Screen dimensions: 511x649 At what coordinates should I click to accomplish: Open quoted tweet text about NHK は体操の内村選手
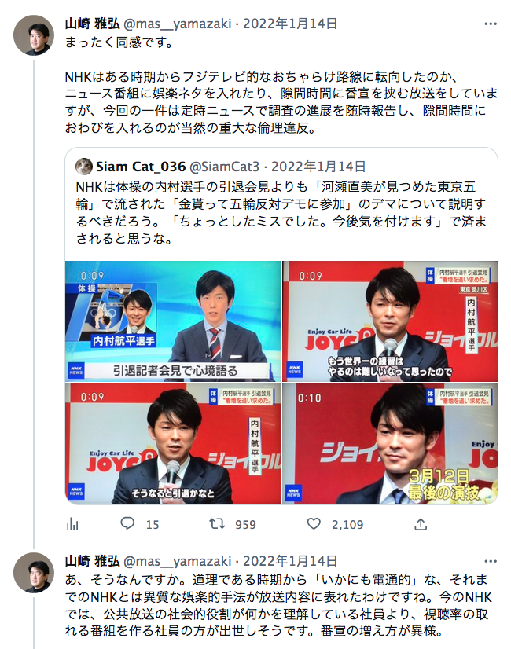(x=281, y=213)
